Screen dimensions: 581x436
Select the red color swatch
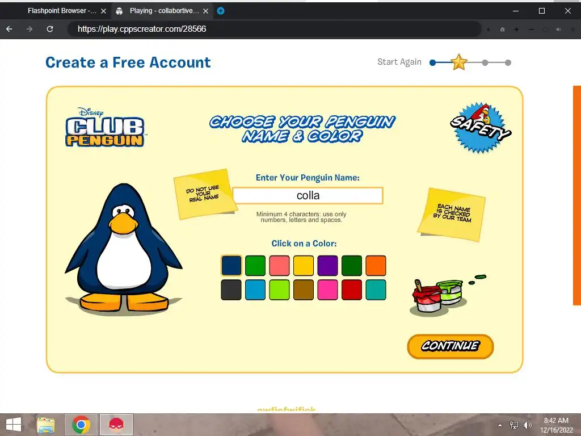pos(352,290)
